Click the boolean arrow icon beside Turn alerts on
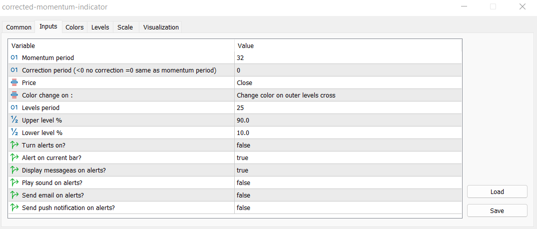Viewport: 537px width, 229px height. coord(14,145)
